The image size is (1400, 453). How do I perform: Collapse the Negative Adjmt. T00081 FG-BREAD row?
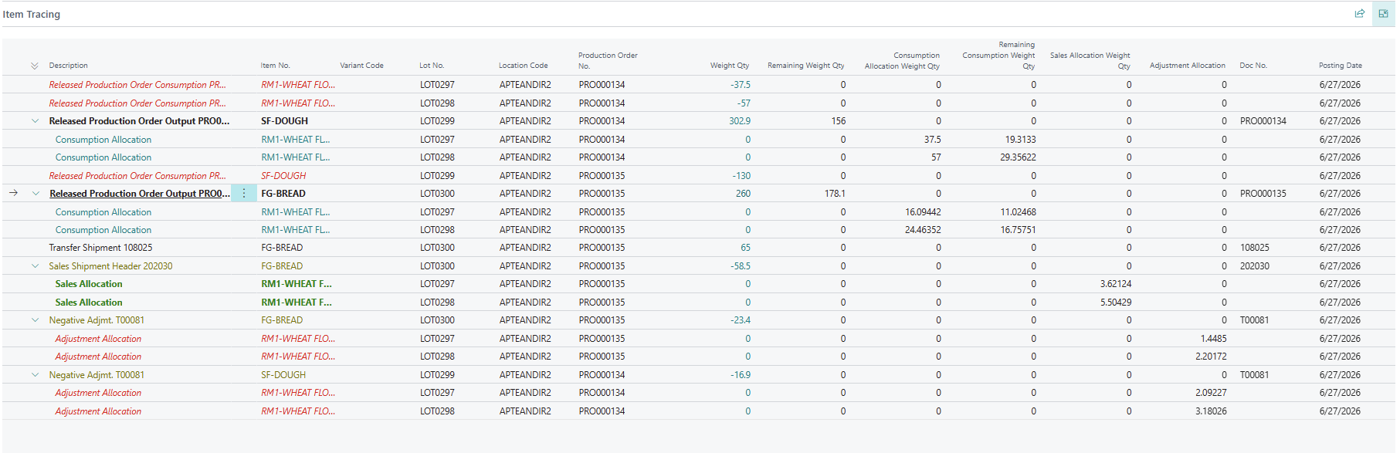click(35, 320)
